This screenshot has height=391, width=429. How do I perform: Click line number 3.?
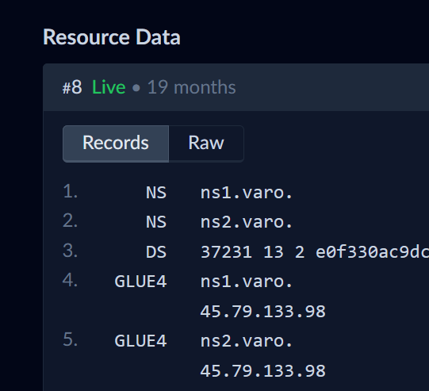pos(70,251)
